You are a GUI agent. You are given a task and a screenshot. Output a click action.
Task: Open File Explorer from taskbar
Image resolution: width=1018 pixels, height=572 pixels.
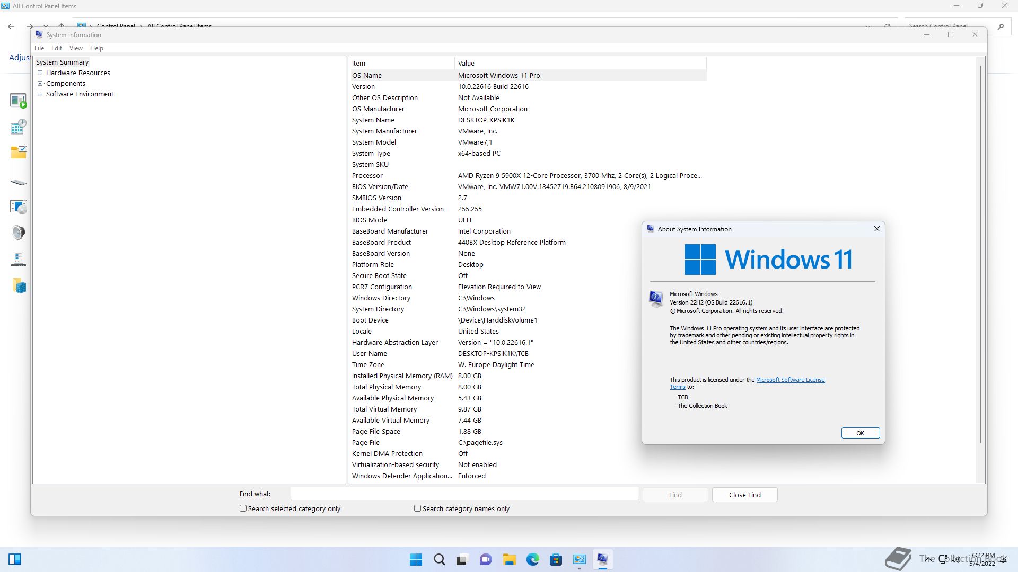(509, 559)
